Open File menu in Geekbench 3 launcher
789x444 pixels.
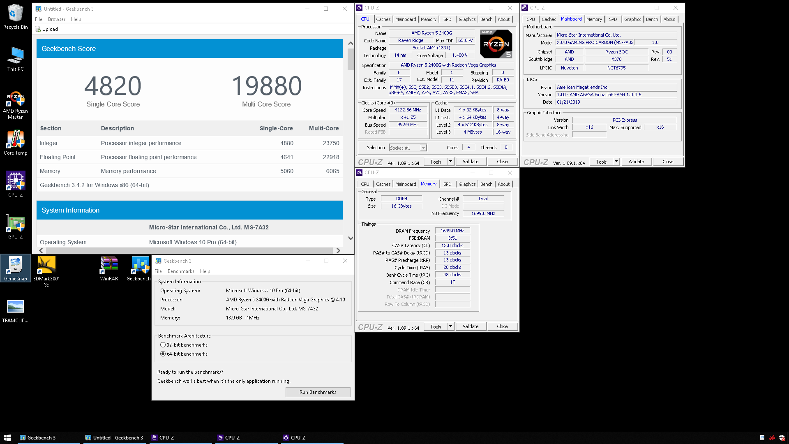[x=158, y=271]
